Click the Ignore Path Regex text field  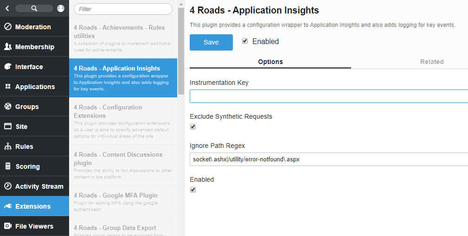coord(328,159)
